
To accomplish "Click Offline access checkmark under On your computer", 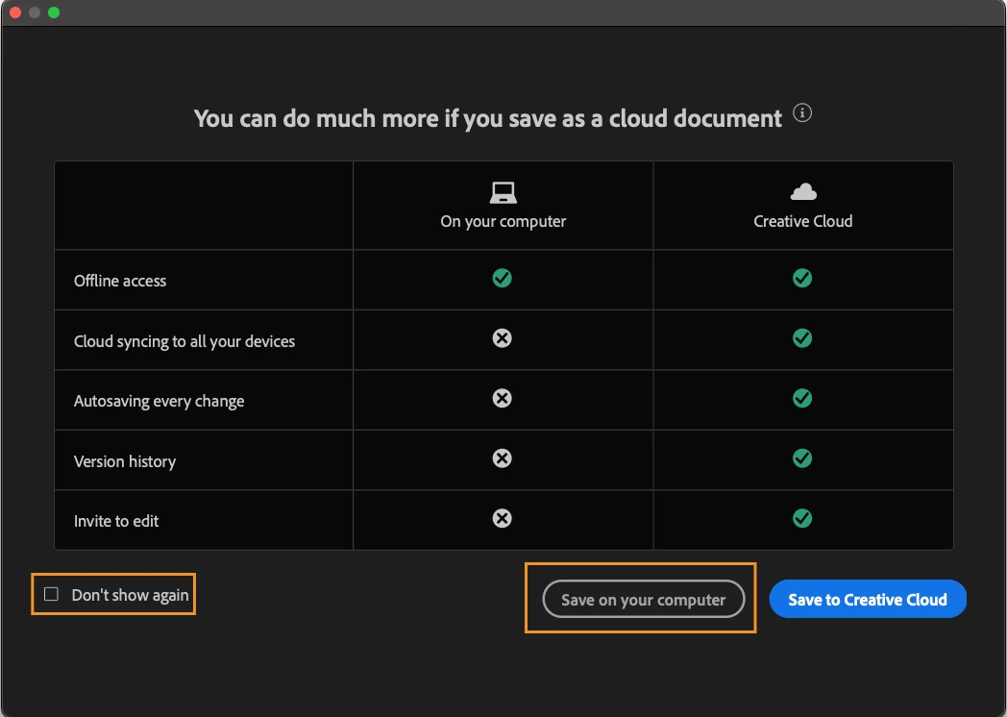I will (503, 278).
